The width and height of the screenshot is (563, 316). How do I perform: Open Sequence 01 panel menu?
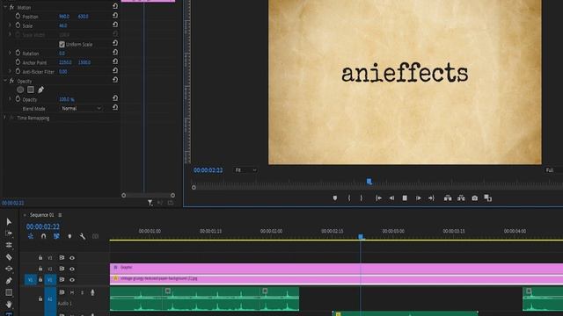[x=60, y=215]
